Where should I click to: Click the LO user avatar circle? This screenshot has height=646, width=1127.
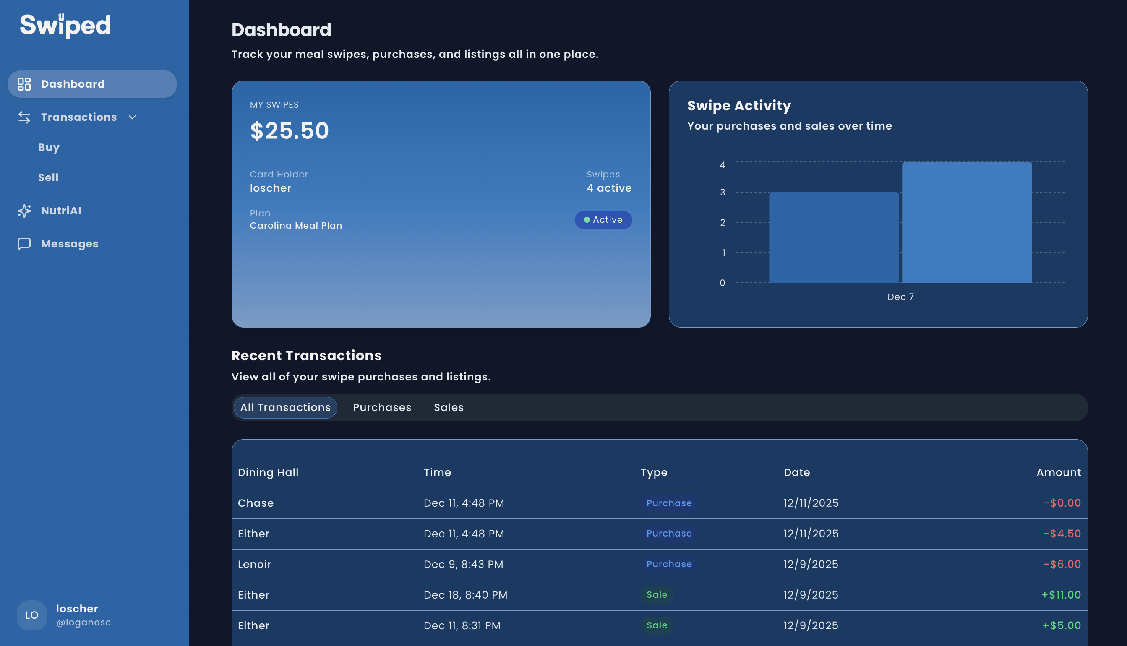coord(31,615)
